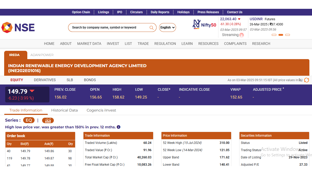Screen dimensions: 312x175
Task: Click the Holidays link
Action: (x=183, y=12)
